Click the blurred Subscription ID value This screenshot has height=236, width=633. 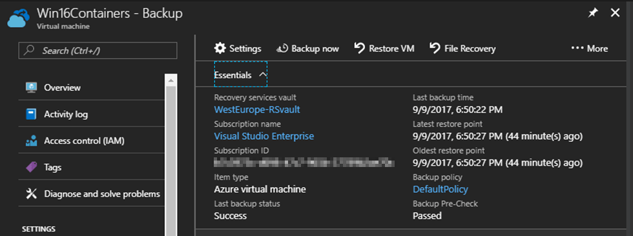point(304,162)
